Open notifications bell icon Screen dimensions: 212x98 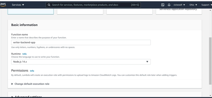169,5
